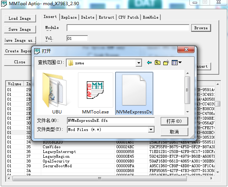Click the Save Image as button
This screenshot has height=187, width=228.
pyautogui.click(x=20, y=40)
